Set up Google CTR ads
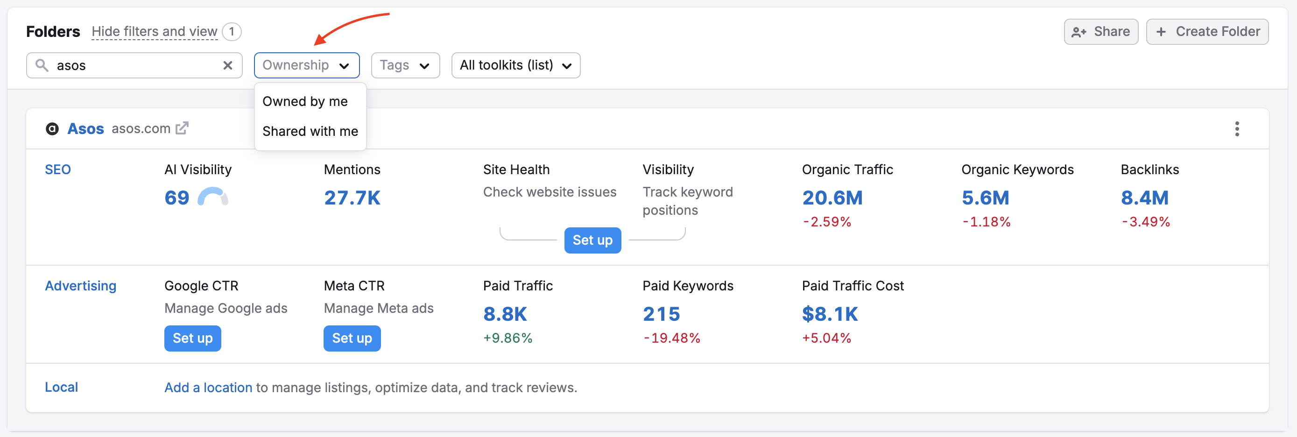 click(192, 338)
